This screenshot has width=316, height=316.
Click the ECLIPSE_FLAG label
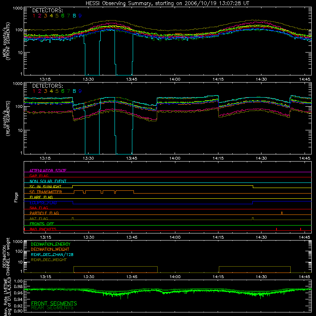click(x=43, y=203)
